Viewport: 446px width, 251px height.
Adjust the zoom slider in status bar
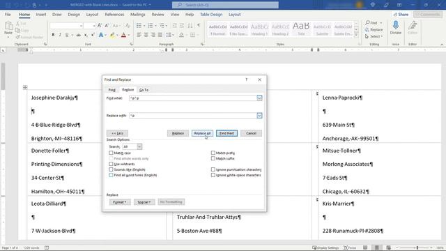417,248
